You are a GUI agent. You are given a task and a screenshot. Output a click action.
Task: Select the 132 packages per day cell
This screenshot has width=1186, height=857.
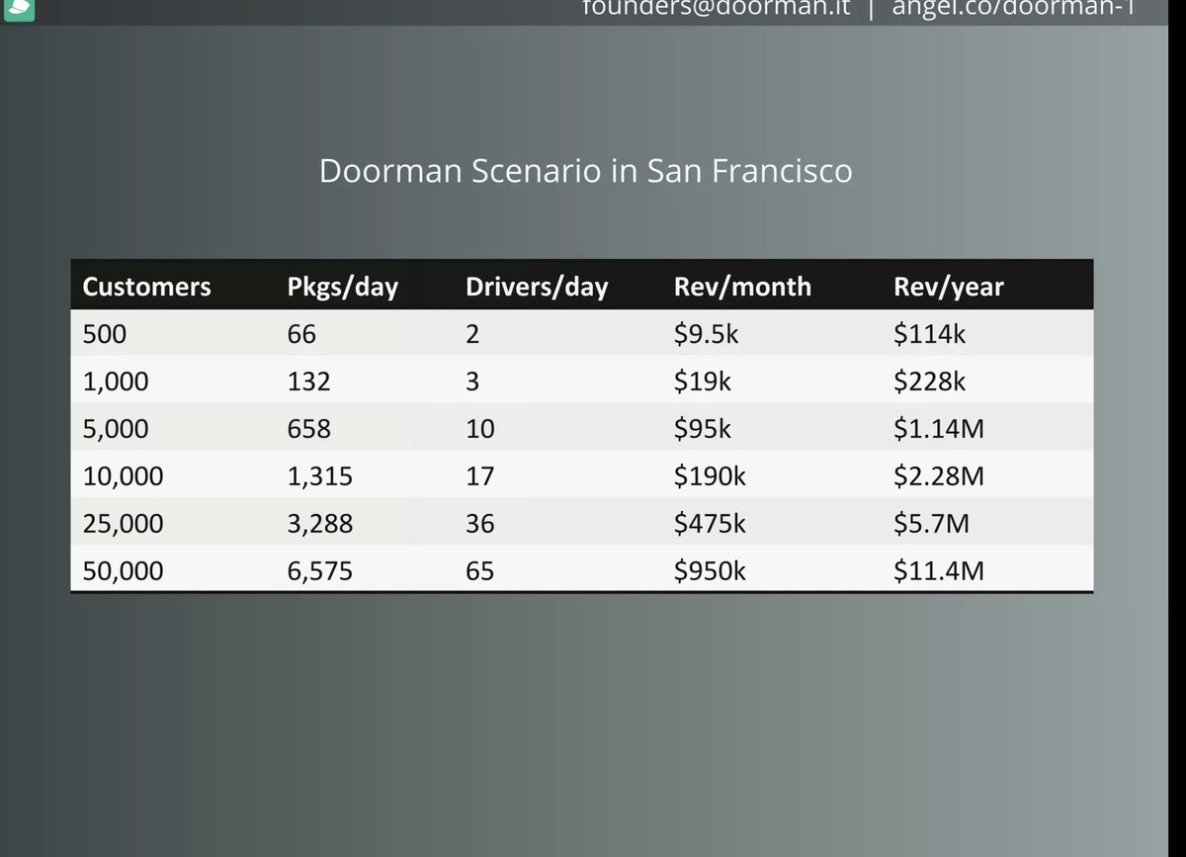coord(308,382)
